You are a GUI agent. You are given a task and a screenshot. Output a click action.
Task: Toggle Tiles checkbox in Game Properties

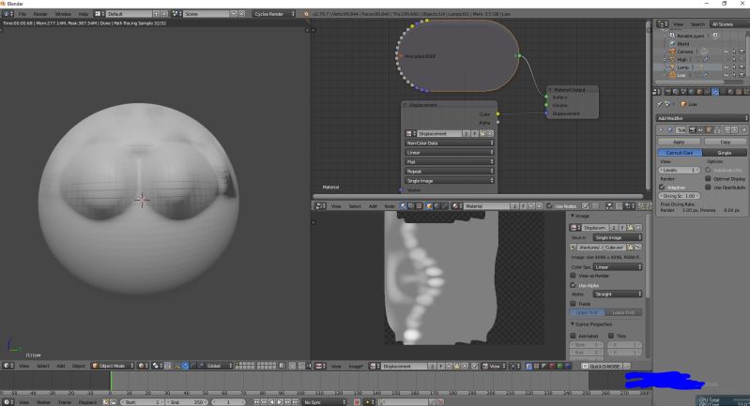[x=611, y=336]
